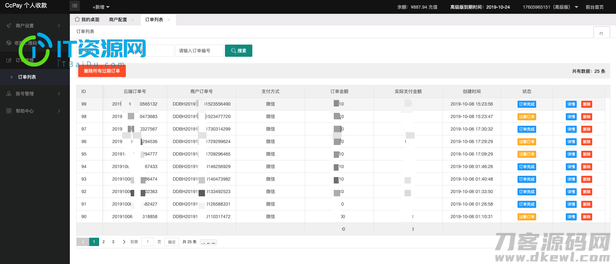The image size is (616, 264).
Task: Click merchant order DDBH2019 ending 1523556490
Action: [x=201, y=104]
